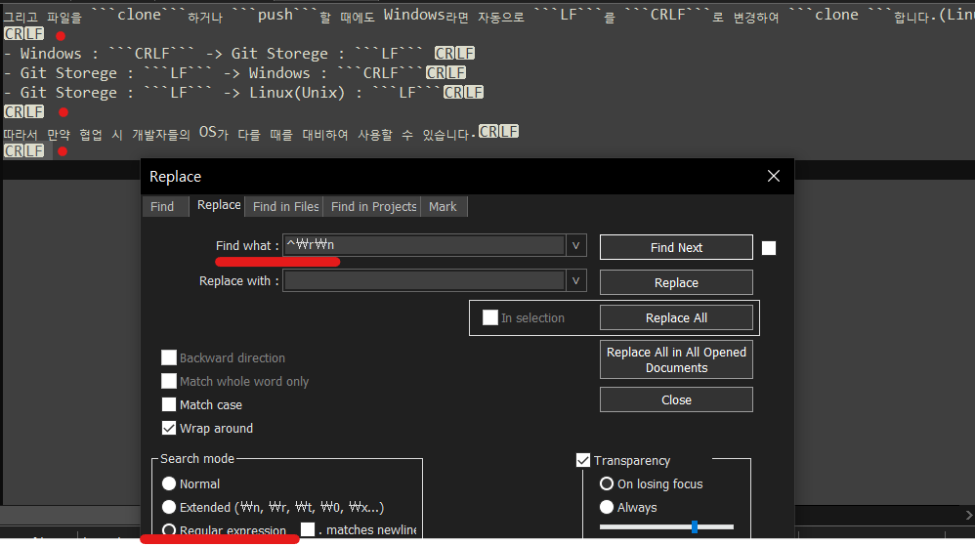Image resolution: width=975 pixels, height=545 pixels.
Task: Open the Find in Projects tab
Action: (373, 207)
